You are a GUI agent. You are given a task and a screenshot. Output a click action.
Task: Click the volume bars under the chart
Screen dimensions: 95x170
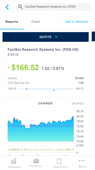[41, 149]
